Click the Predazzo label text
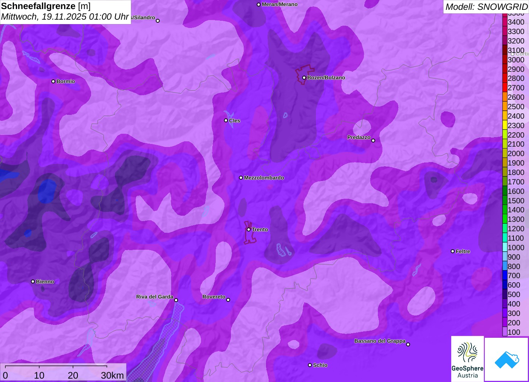 coord(359,137)
